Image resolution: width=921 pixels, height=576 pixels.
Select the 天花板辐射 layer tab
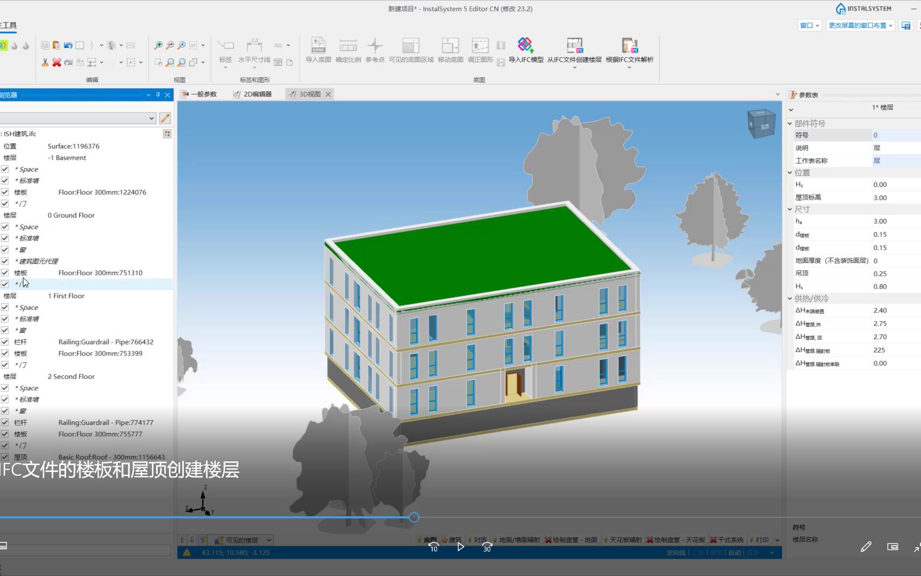pyautogui.click(x=623, y=540)
